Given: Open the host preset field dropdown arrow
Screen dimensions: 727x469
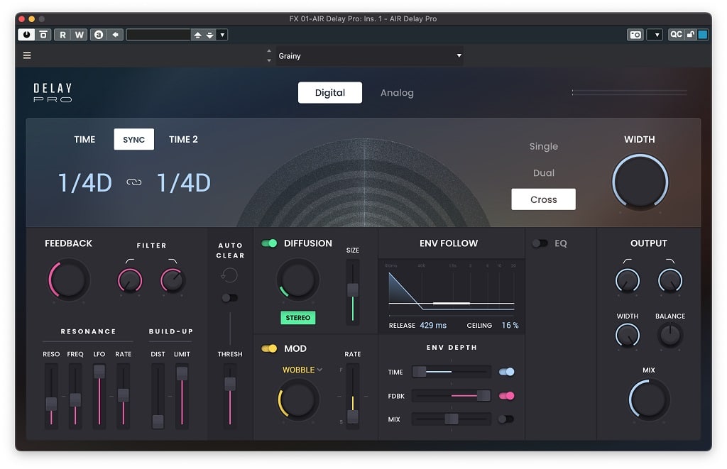Looking at the screenshot, I should click(222, 35).
